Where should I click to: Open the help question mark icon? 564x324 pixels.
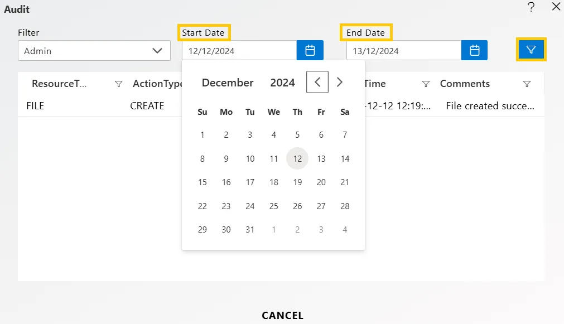point(531,7)
